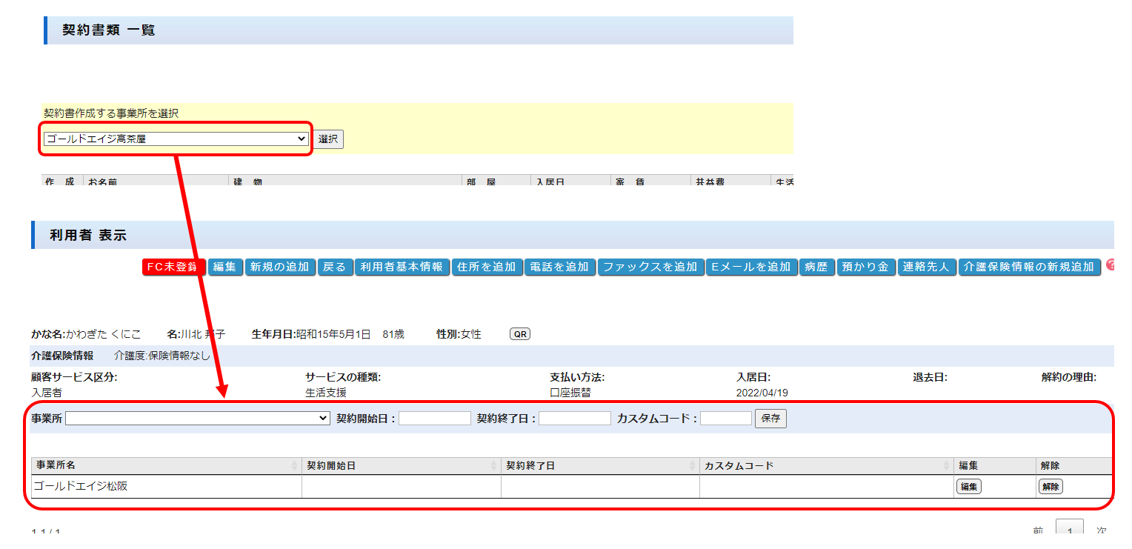The image size is (1132, 549).
Task: Click the 編集 toolbar button
Action: tap(224, 267)
